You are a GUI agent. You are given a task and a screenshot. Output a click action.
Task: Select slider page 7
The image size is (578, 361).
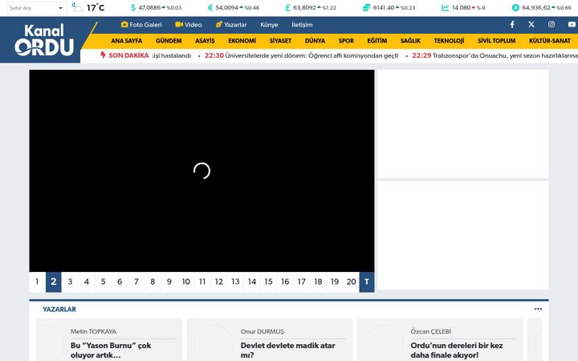click(136, 282)
